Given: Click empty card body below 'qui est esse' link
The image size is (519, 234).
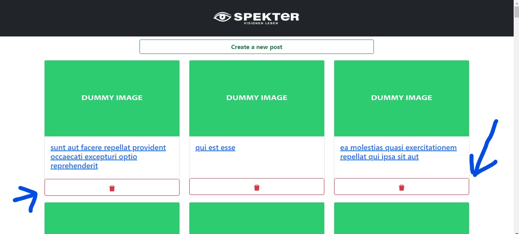Looking at the screenshot, I should coord(257,164).
